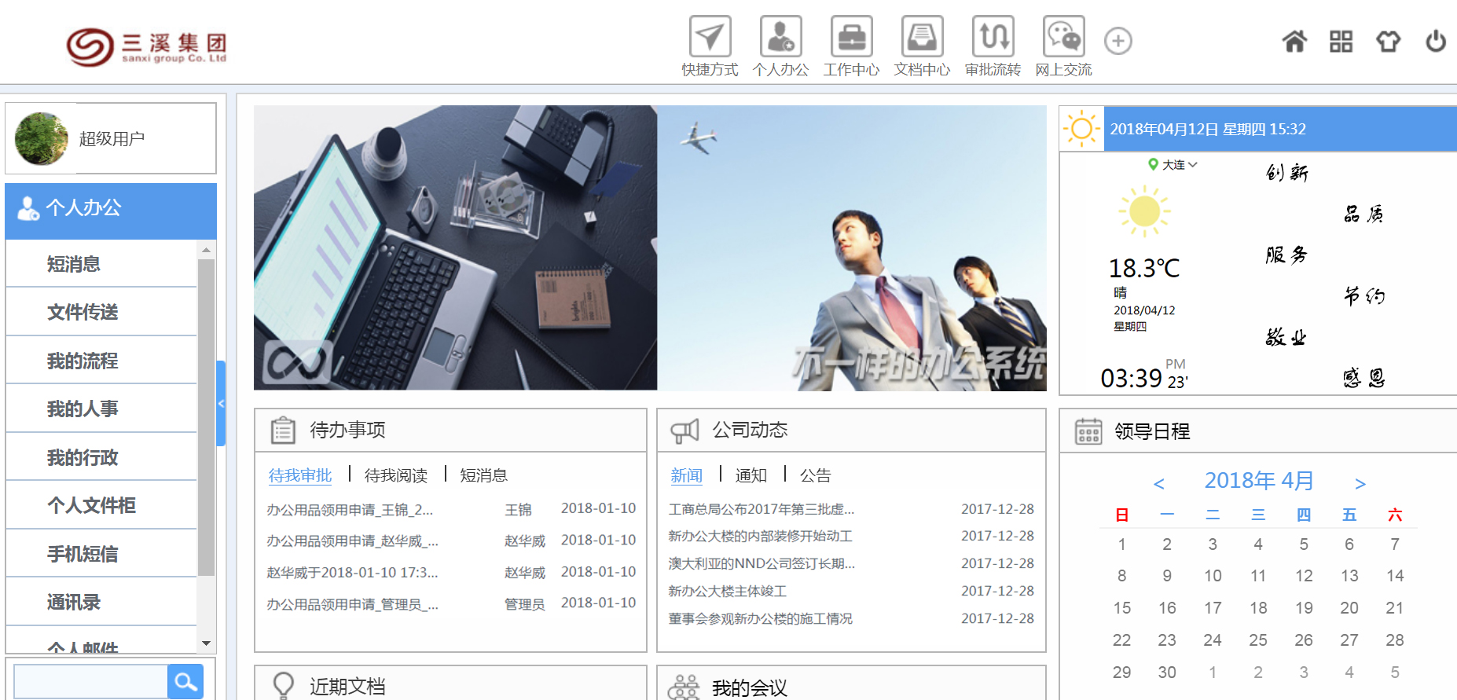Open 网上交流 chat icon

coord(1063,37)
